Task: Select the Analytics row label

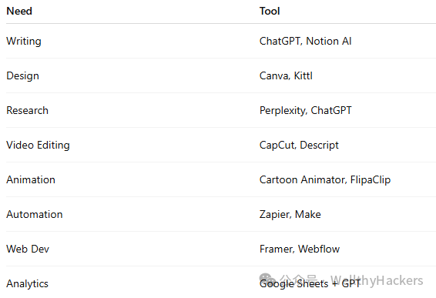Action: click(x=27, y=284)
